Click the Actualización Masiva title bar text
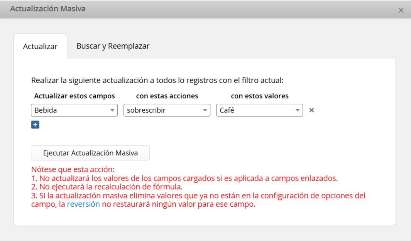The image size is (411, 241). (x=48, y=8)
